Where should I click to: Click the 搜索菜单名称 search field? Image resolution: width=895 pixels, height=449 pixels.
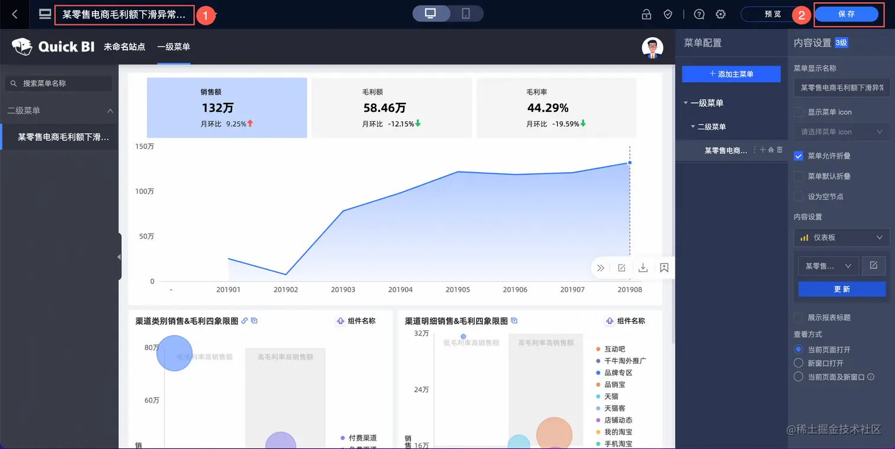[59, 83]
